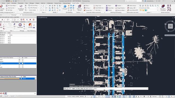
Task: Toggle the grid display in status bar
Action: 86,96
